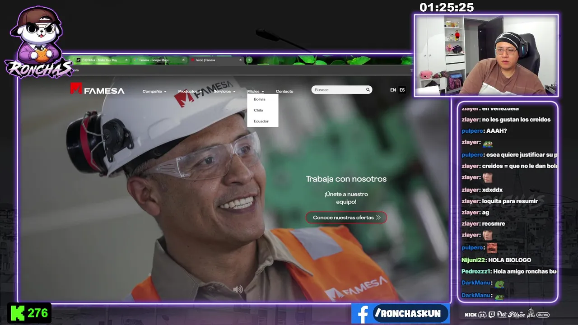The height and width of the screenshot is (325, 578).
Task: Open the Contacto page link
Action: (x=284, y=91)
